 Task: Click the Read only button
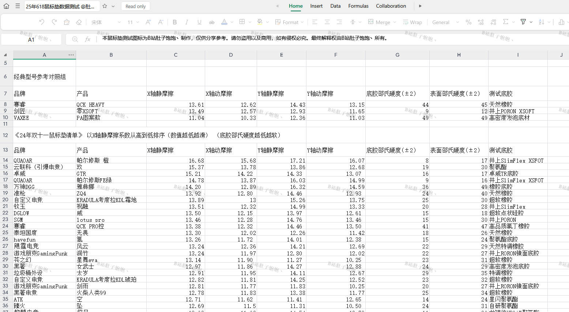pyautogui.click(x=135, y=6)
